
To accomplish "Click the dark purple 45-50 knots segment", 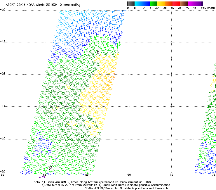I will pyautogui.click(x=199, y=4).
